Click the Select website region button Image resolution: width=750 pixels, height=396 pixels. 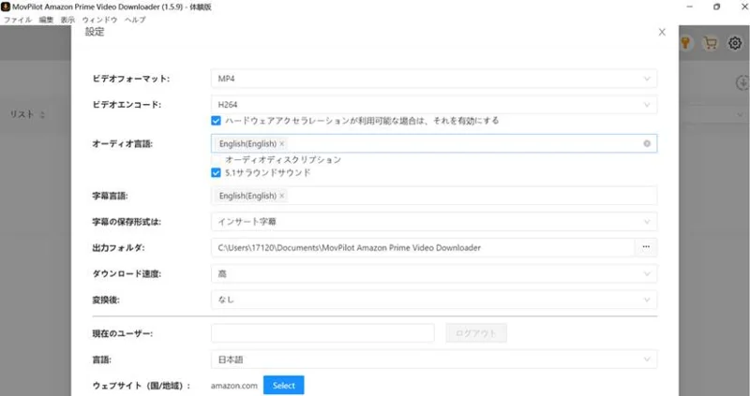pos(284,385)
